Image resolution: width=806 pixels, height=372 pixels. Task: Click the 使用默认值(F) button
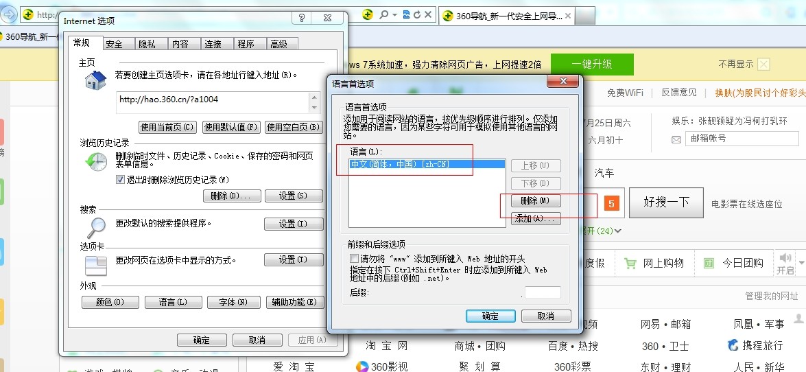(x=230, y=127)
